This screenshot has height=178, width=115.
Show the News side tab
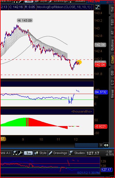coord(112,94)
